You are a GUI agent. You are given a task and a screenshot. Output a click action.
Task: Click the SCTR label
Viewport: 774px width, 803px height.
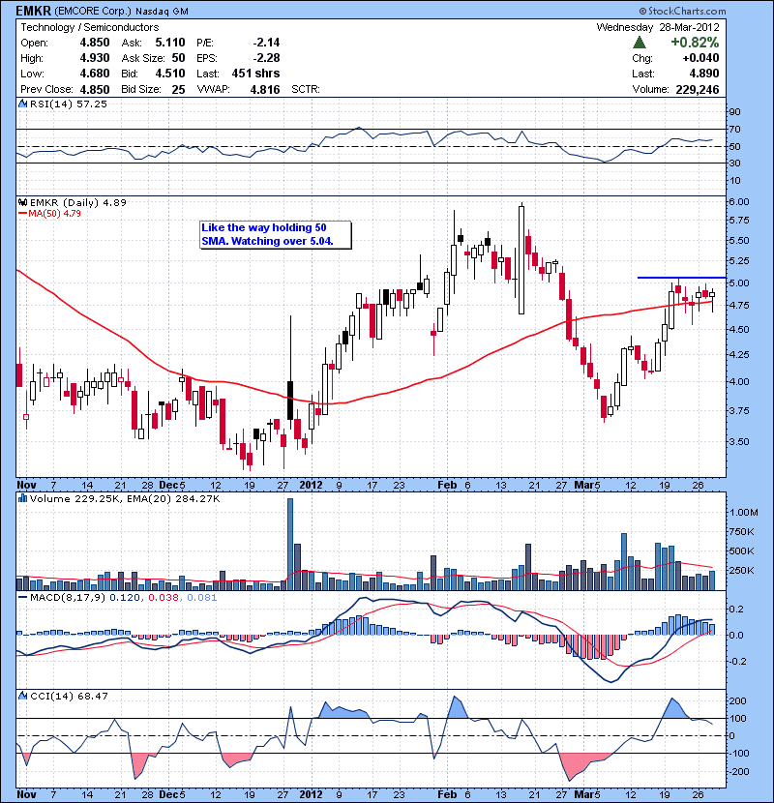click(x=306, y=90)
